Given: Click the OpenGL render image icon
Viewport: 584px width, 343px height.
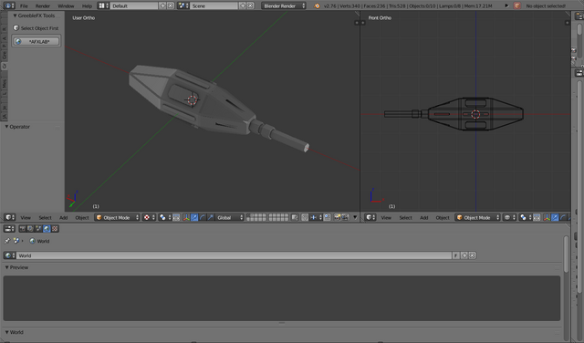Looking at the screenshot, I should tap(337, 217).
